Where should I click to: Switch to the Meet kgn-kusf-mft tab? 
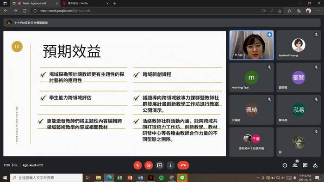point(34,3)
